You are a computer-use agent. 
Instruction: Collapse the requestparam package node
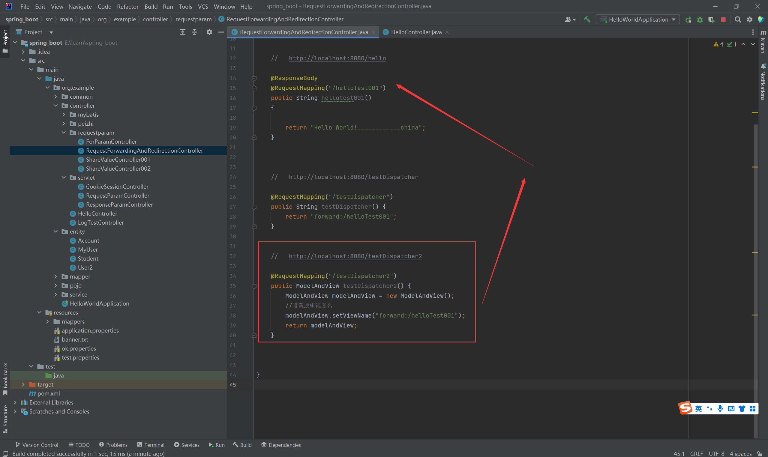pyautogui.click(x=64, y=133)
